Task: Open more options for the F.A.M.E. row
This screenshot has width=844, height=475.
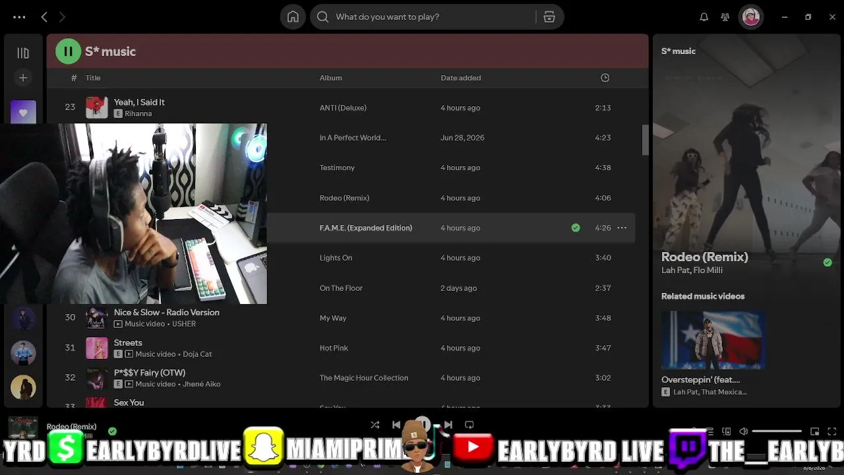Action: [x=622, y=228]
